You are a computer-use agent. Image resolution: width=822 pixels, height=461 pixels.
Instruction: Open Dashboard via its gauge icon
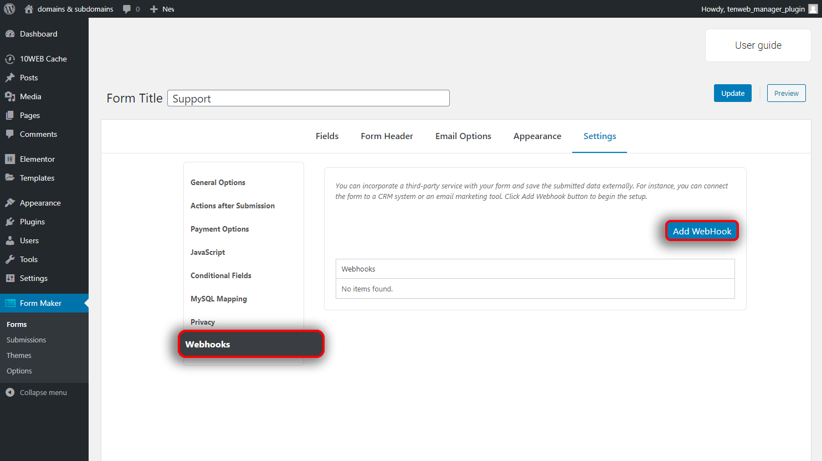pos(10,34)
